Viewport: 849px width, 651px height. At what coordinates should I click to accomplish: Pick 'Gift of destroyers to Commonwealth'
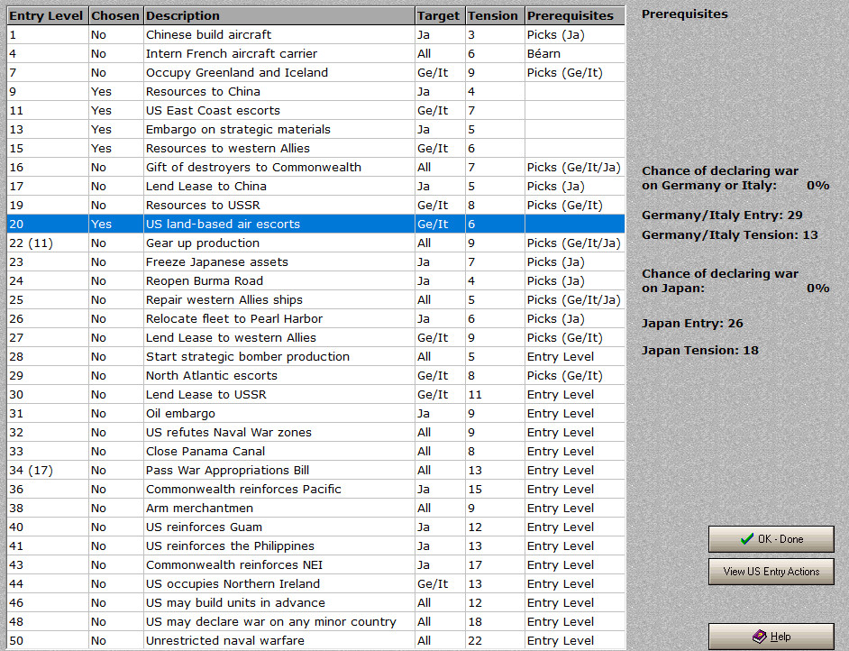[x=315, y=168]
